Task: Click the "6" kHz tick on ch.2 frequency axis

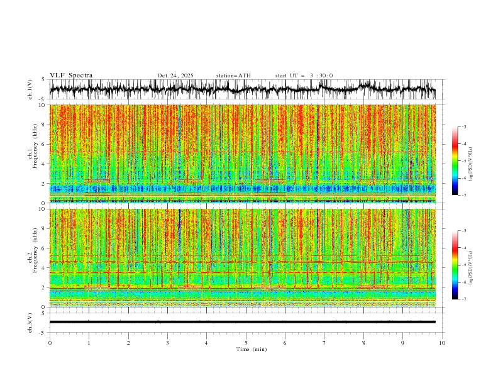Action: (44, 248)
